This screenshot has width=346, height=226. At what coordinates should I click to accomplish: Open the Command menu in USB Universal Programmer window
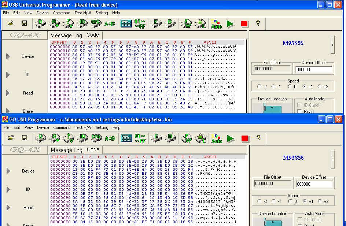[x=61, y=13]
